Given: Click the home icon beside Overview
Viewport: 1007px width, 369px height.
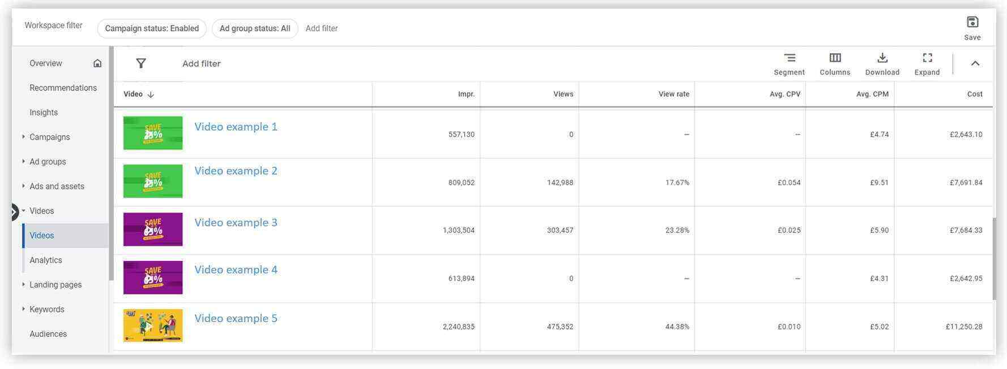Looking at the screenshot, I should 97,63.
